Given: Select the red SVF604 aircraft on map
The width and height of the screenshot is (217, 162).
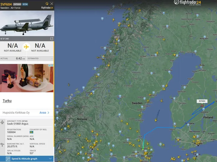Looking at the screenshot, I should pyautogui.click(x=202, y=106).
